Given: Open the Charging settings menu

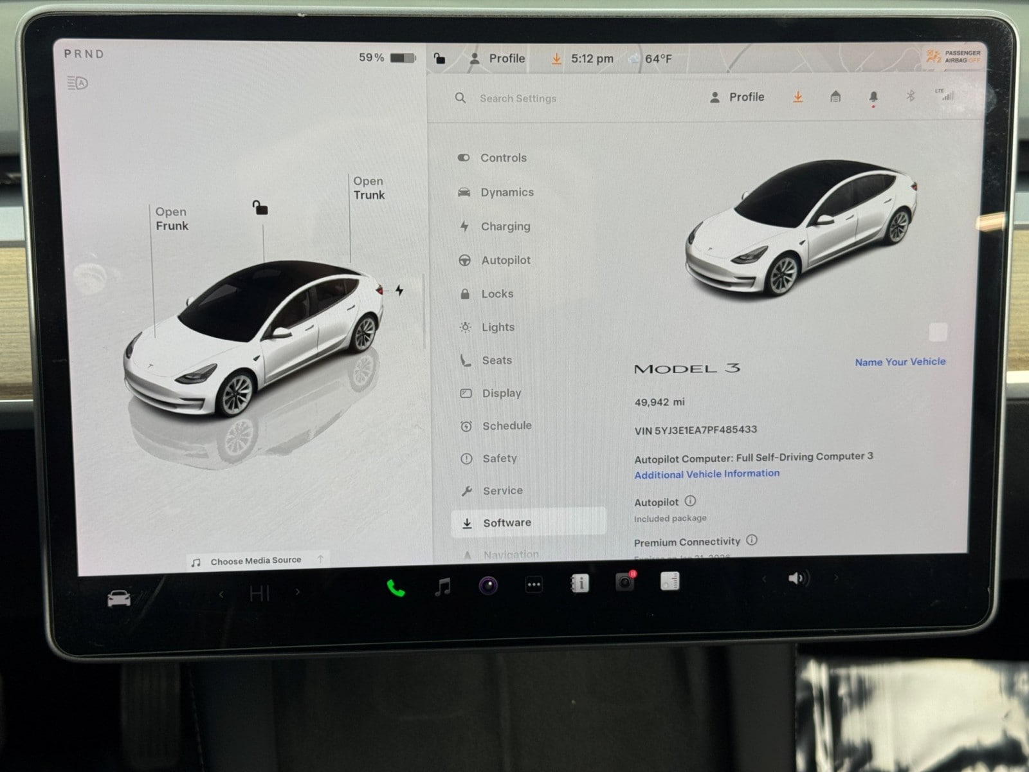Looking at the screenshot, I should pyautogui.click(x=505, y=226).
